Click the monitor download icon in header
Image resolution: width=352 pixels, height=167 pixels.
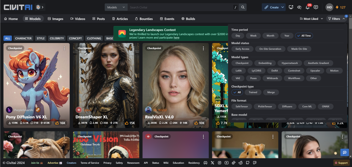(291, 7)
